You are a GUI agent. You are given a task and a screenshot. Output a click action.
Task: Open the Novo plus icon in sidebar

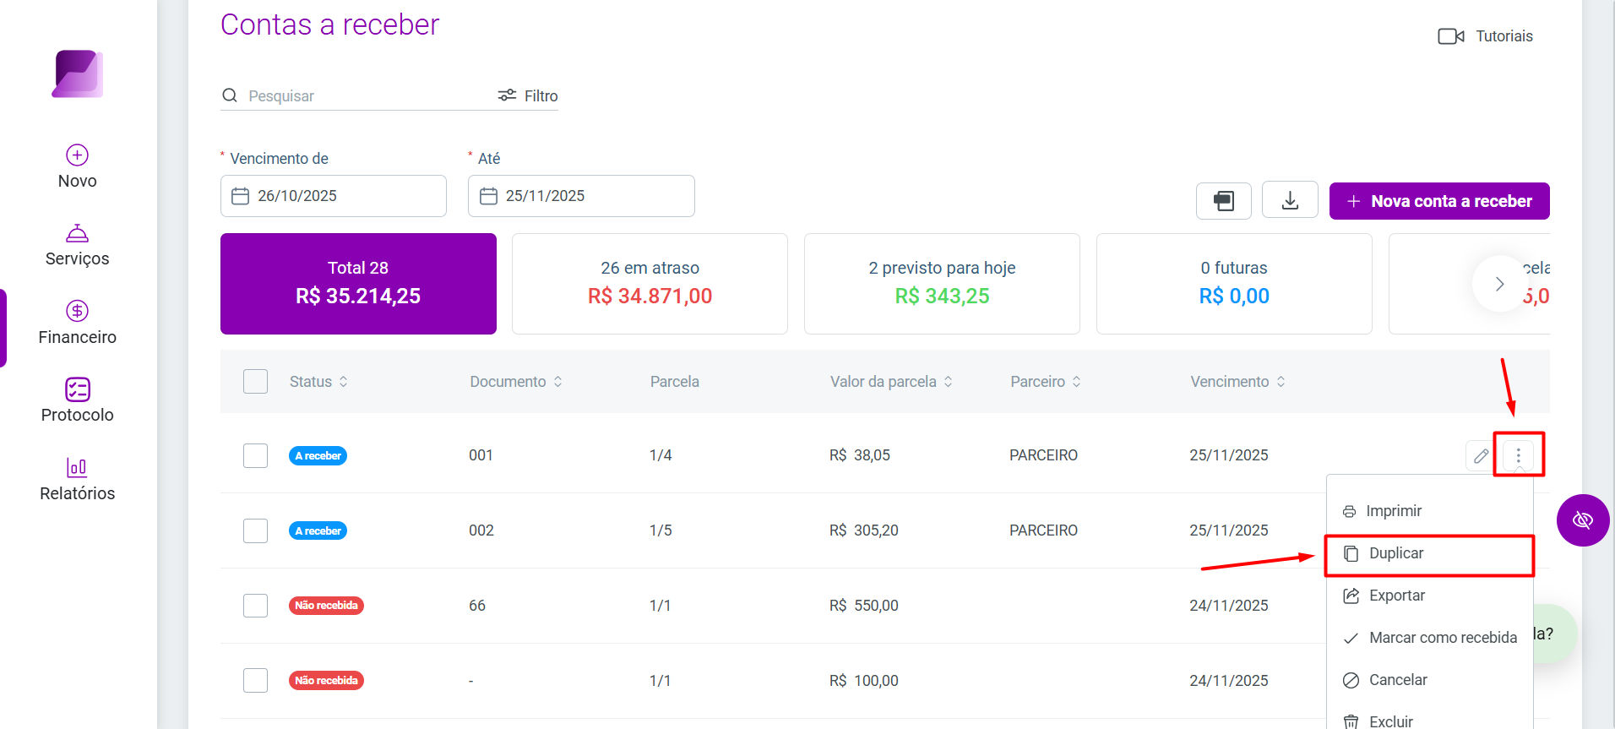pyautogui.click(x=77, y=155)
